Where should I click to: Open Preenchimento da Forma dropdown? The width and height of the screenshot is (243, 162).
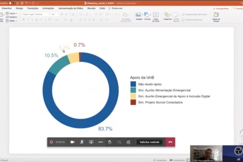tap(195, 15)
